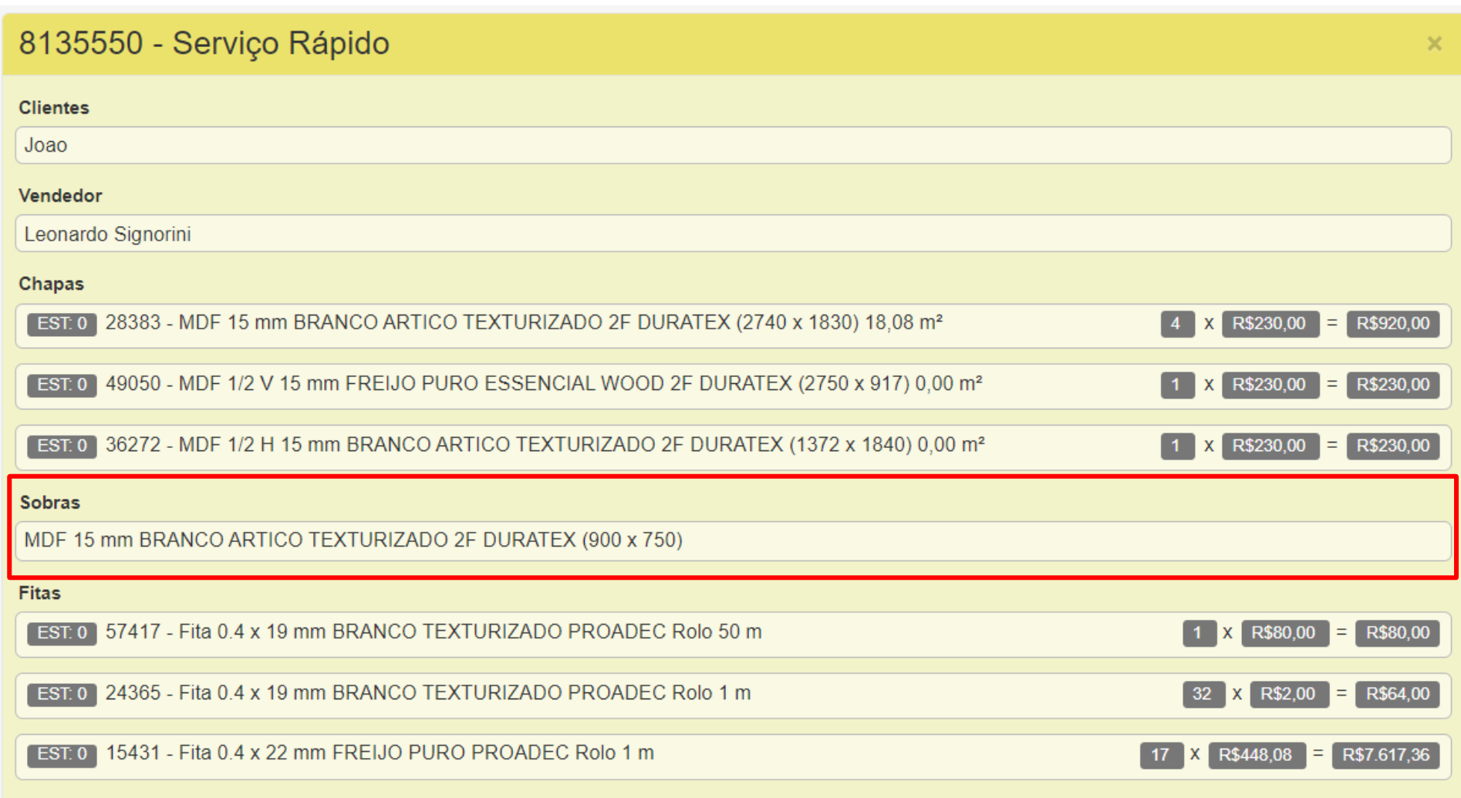This screenshot has height=798, width=1461.
Task: Select tape 15431 FREIJO PURO PROADEC description
Action: pos(380,753)
